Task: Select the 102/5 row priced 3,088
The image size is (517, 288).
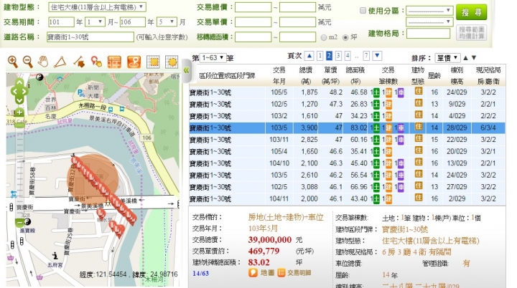Action: (x=347, y=187)
